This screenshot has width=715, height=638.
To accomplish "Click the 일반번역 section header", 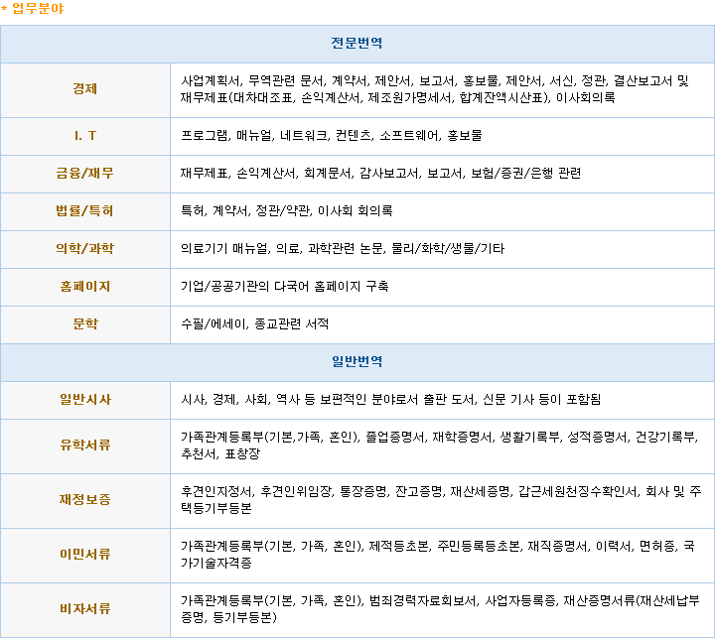I will 357,362.
